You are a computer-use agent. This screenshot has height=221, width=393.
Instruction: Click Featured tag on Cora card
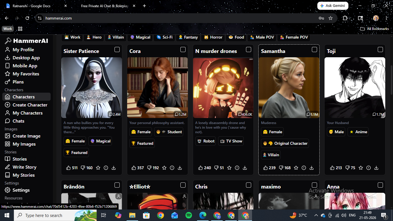pos(142,143)
